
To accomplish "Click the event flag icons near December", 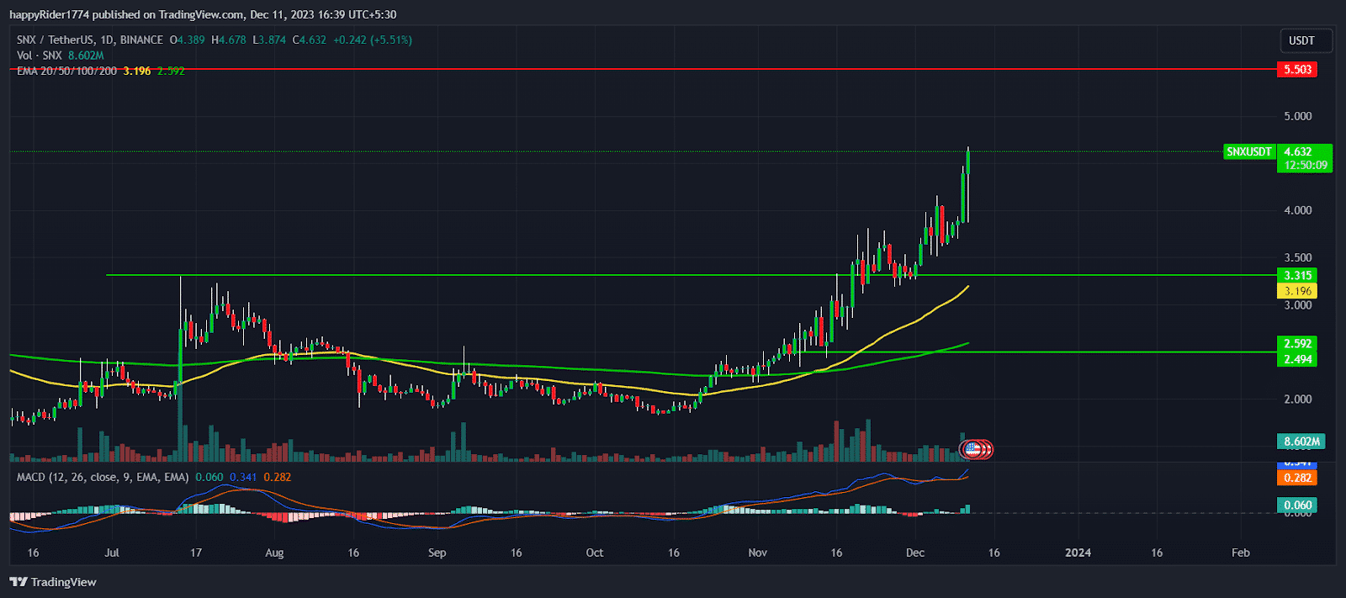I will (977, 449).
